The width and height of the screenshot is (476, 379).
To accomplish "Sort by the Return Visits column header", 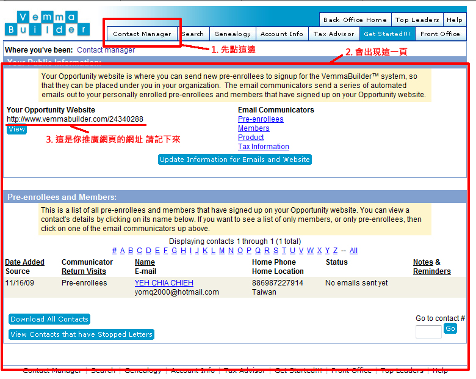I will click(84, 271).
